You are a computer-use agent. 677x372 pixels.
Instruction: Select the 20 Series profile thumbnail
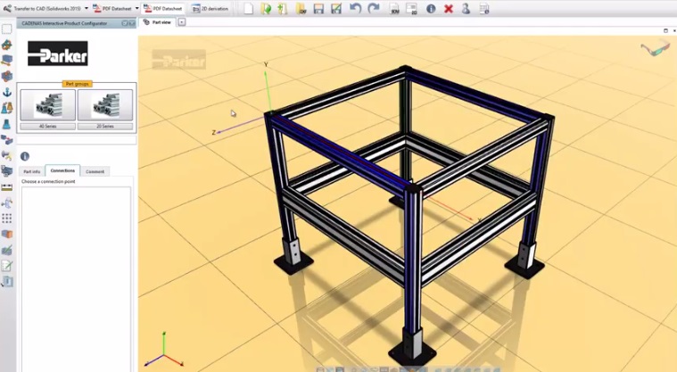[105, 105]
